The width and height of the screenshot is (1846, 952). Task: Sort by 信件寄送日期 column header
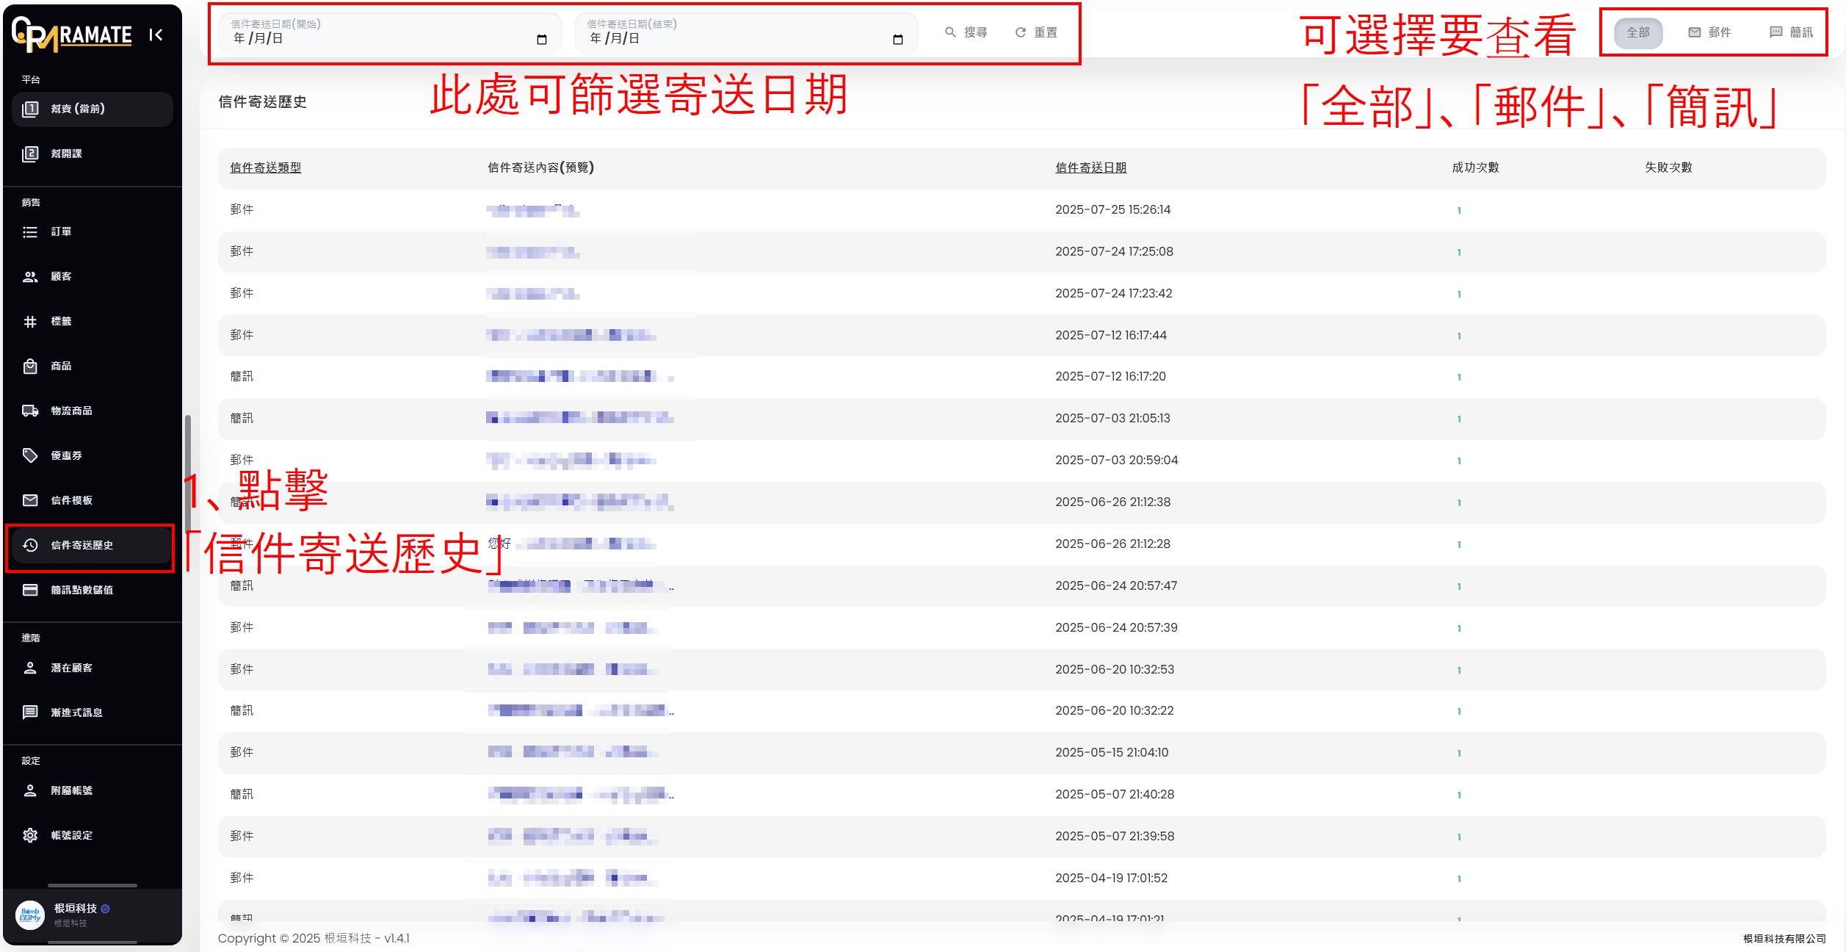(1090, 168)
